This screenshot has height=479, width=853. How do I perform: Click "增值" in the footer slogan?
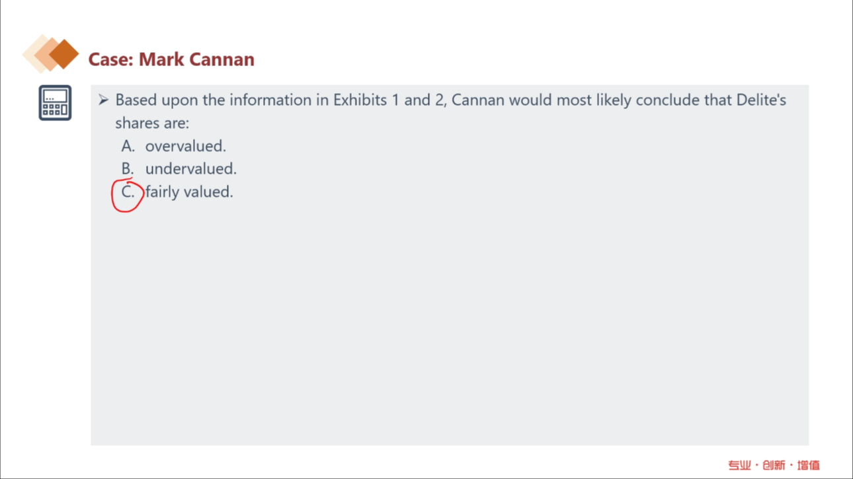click(809, 466)
